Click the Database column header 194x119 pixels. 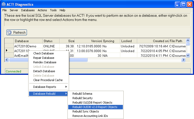click(x=28, y=41)
